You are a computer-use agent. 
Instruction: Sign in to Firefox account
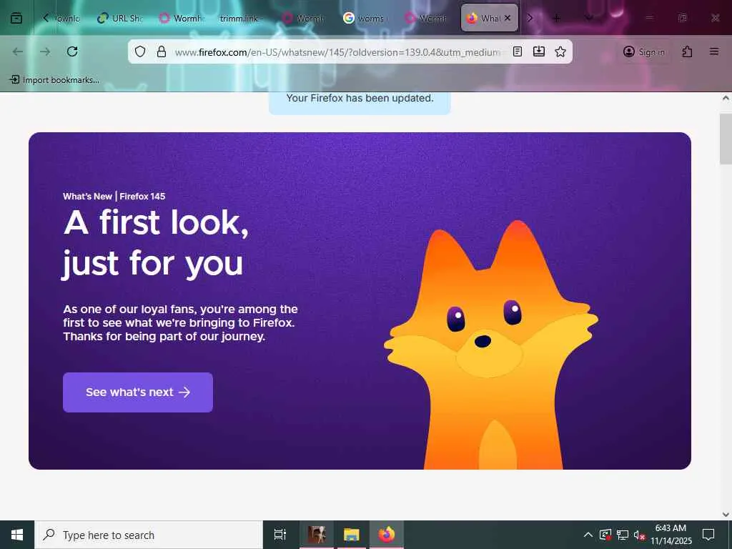pos(644,51)
